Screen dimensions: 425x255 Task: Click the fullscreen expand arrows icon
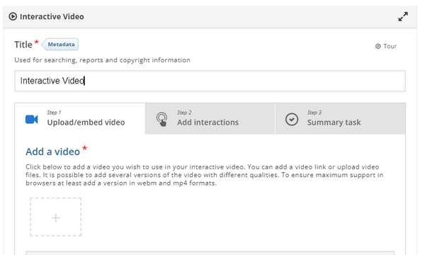click(x=403, y=16)
